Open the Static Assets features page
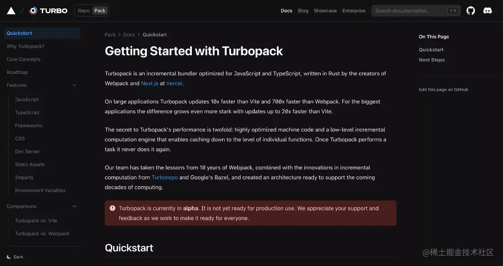The height and width of the screenshot is (266, 503). coord(30,164)
